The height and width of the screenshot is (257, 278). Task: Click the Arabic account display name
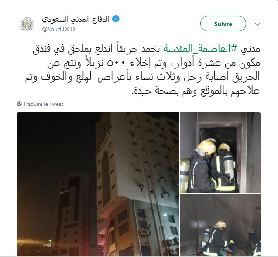coord(76,19)
